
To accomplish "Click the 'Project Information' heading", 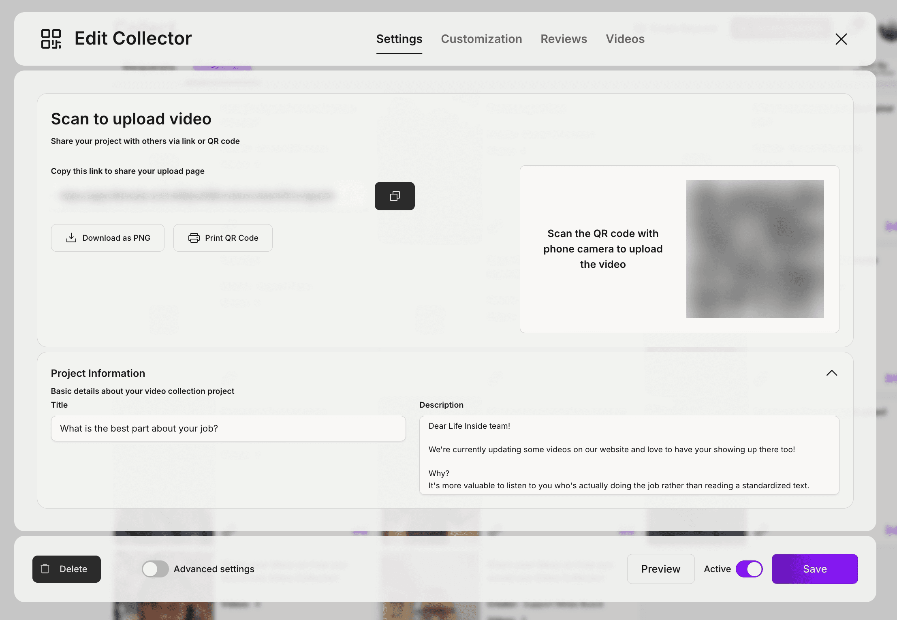I will point(98,373).
